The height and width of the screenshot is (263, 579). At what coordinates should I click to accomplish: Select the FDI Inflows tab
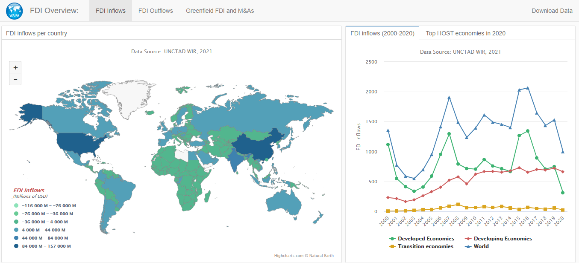(110, 11)
